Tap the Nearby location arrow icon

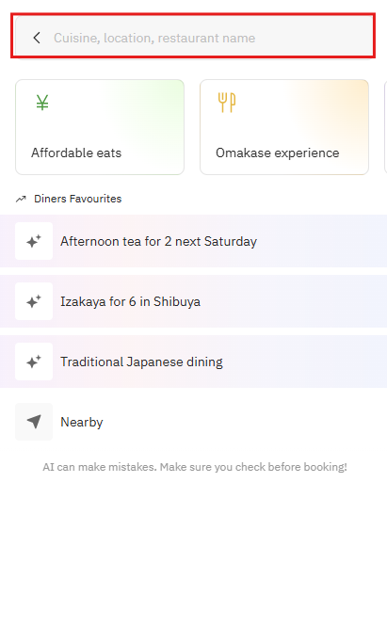click(x=34, y=422)
